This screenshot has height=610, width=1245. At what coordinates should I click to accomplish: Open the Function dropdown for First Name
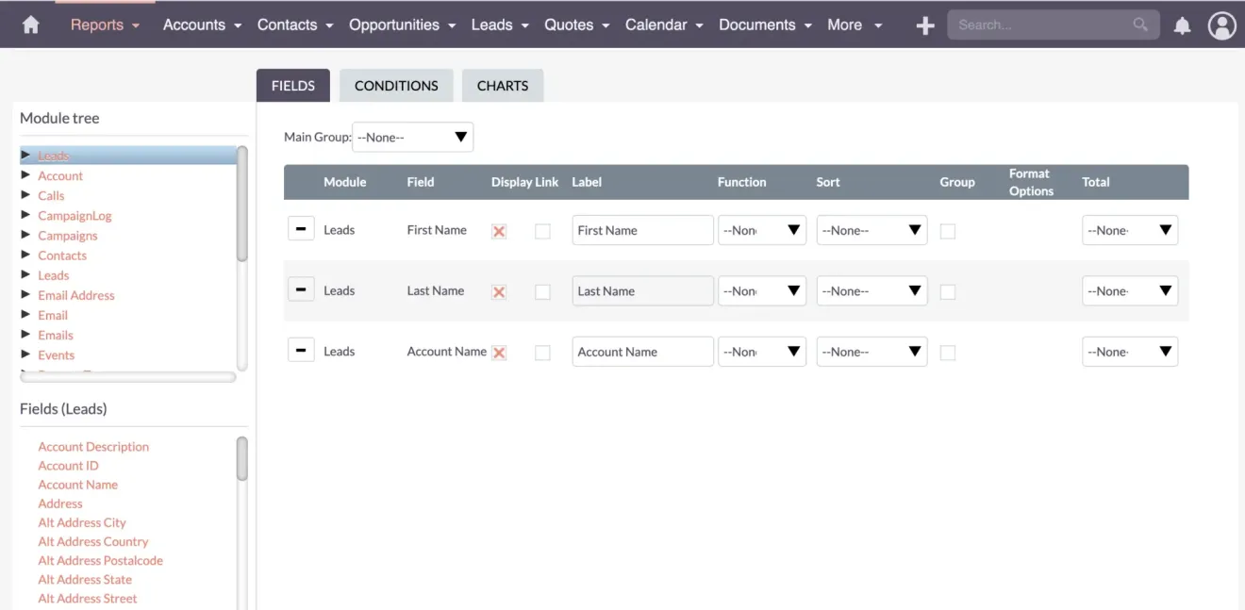[762, 230]
